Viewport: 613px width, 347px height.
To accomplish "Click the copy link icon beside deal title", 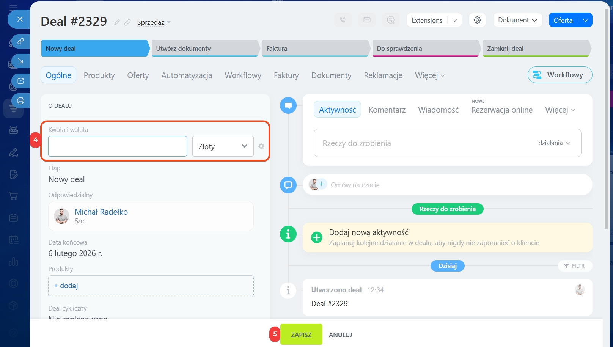I will [127, 22].
